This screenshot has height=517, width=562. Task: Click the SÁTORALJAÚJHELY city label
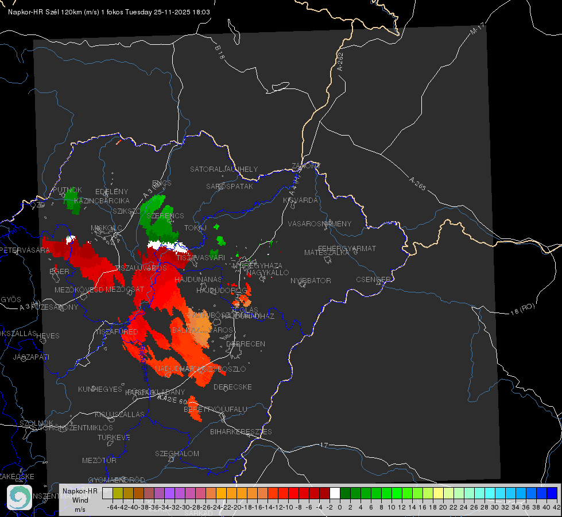click(x=224, y=169)
